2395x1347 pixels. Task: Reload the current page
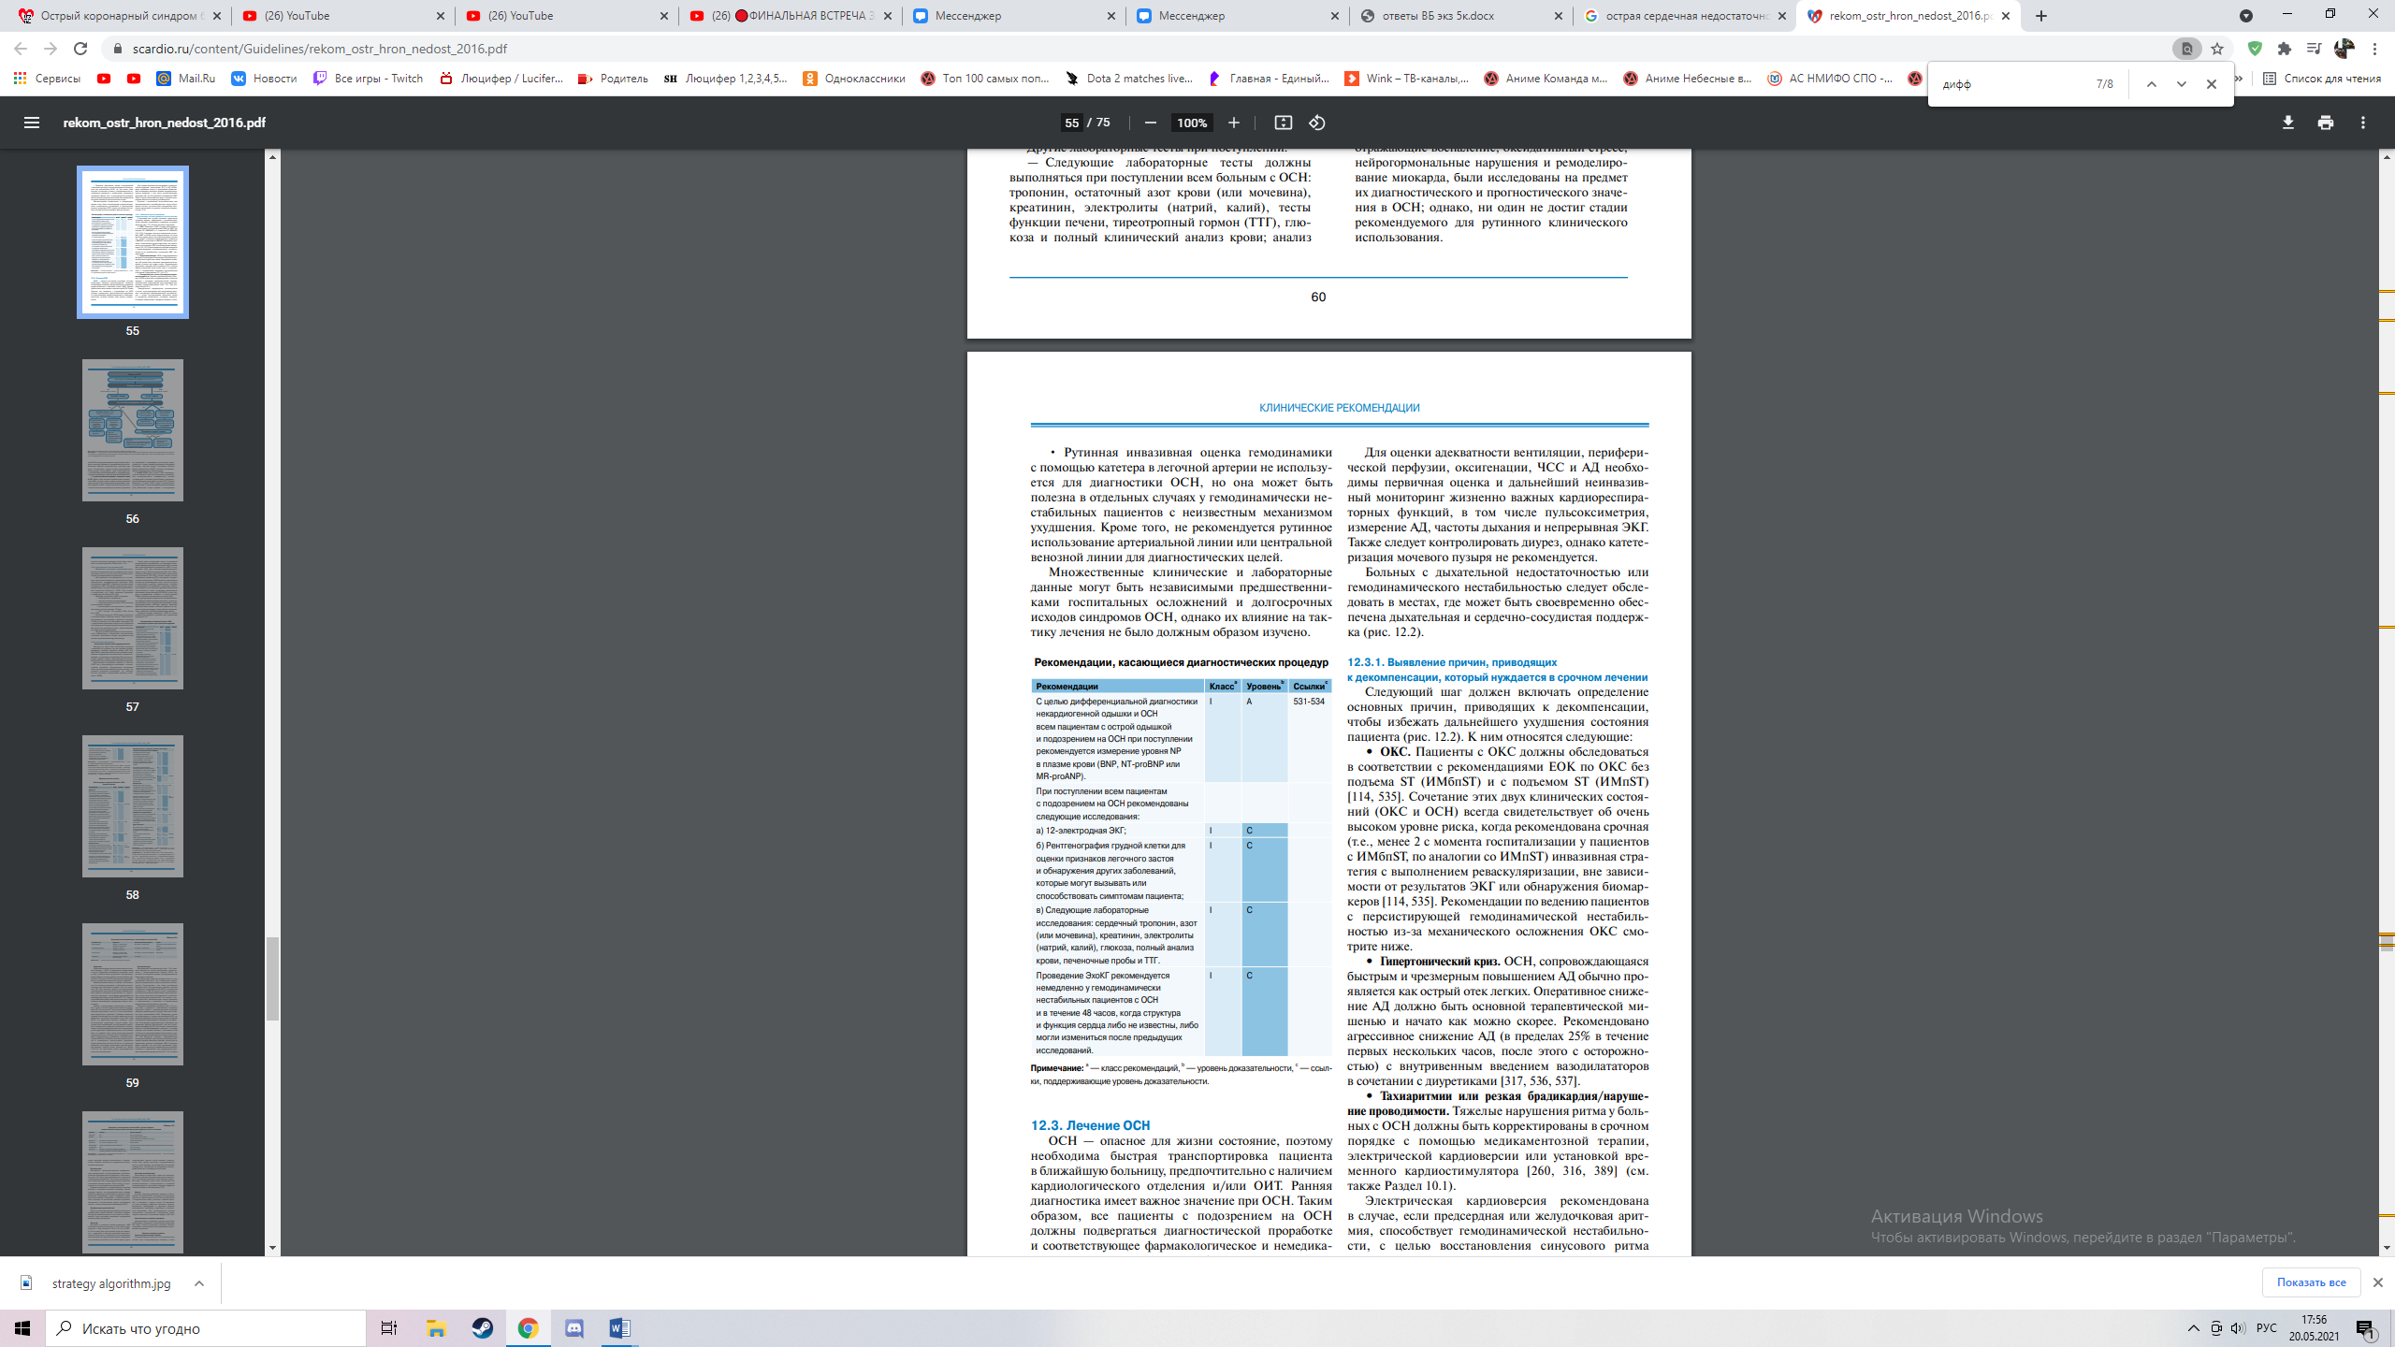coord(80,49)
